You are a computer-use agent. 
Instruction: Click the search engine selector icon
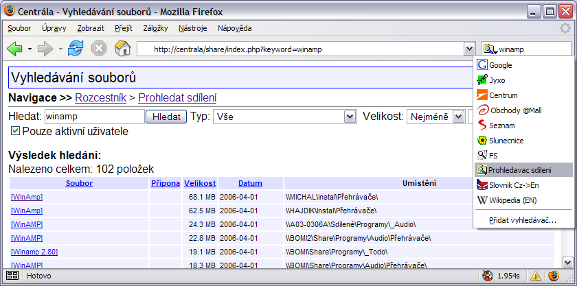(x=490, y=49)
